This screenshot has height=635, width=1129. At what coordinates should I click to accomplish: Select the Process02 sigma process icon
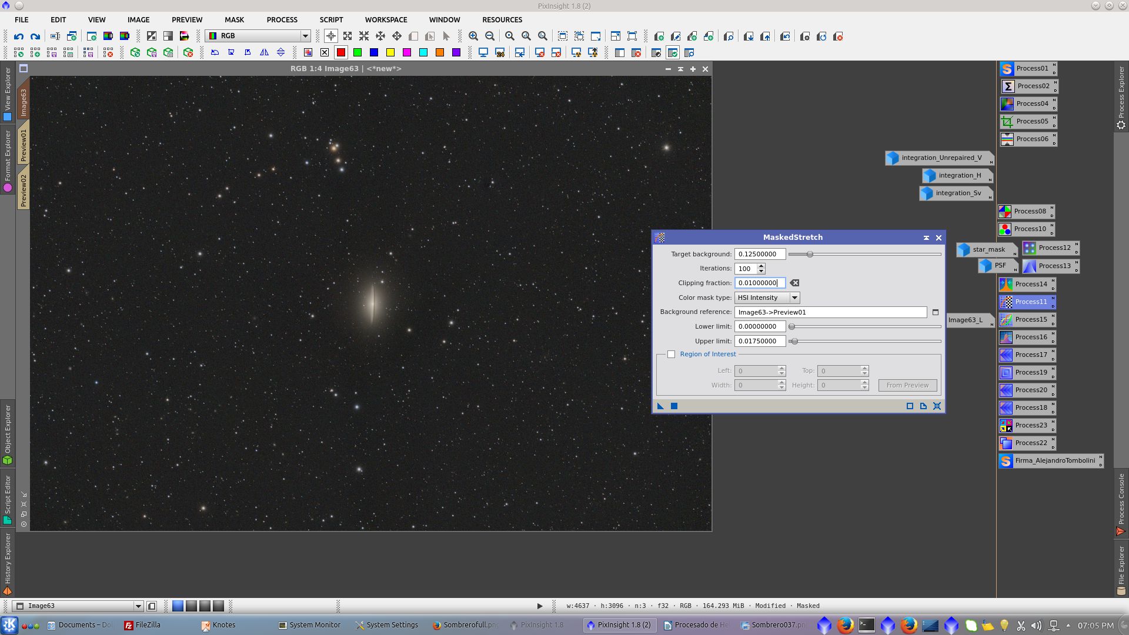tap(1028, 86)
